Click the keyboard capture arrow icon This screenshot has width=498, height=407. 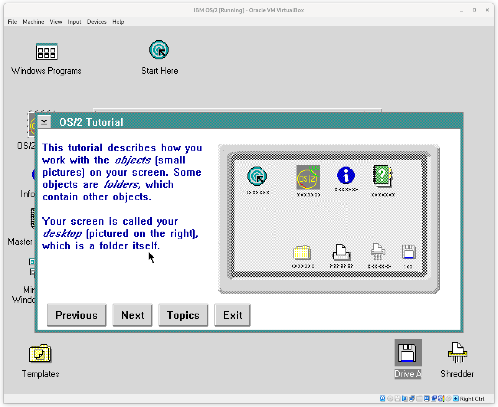[x=456, y=399]
